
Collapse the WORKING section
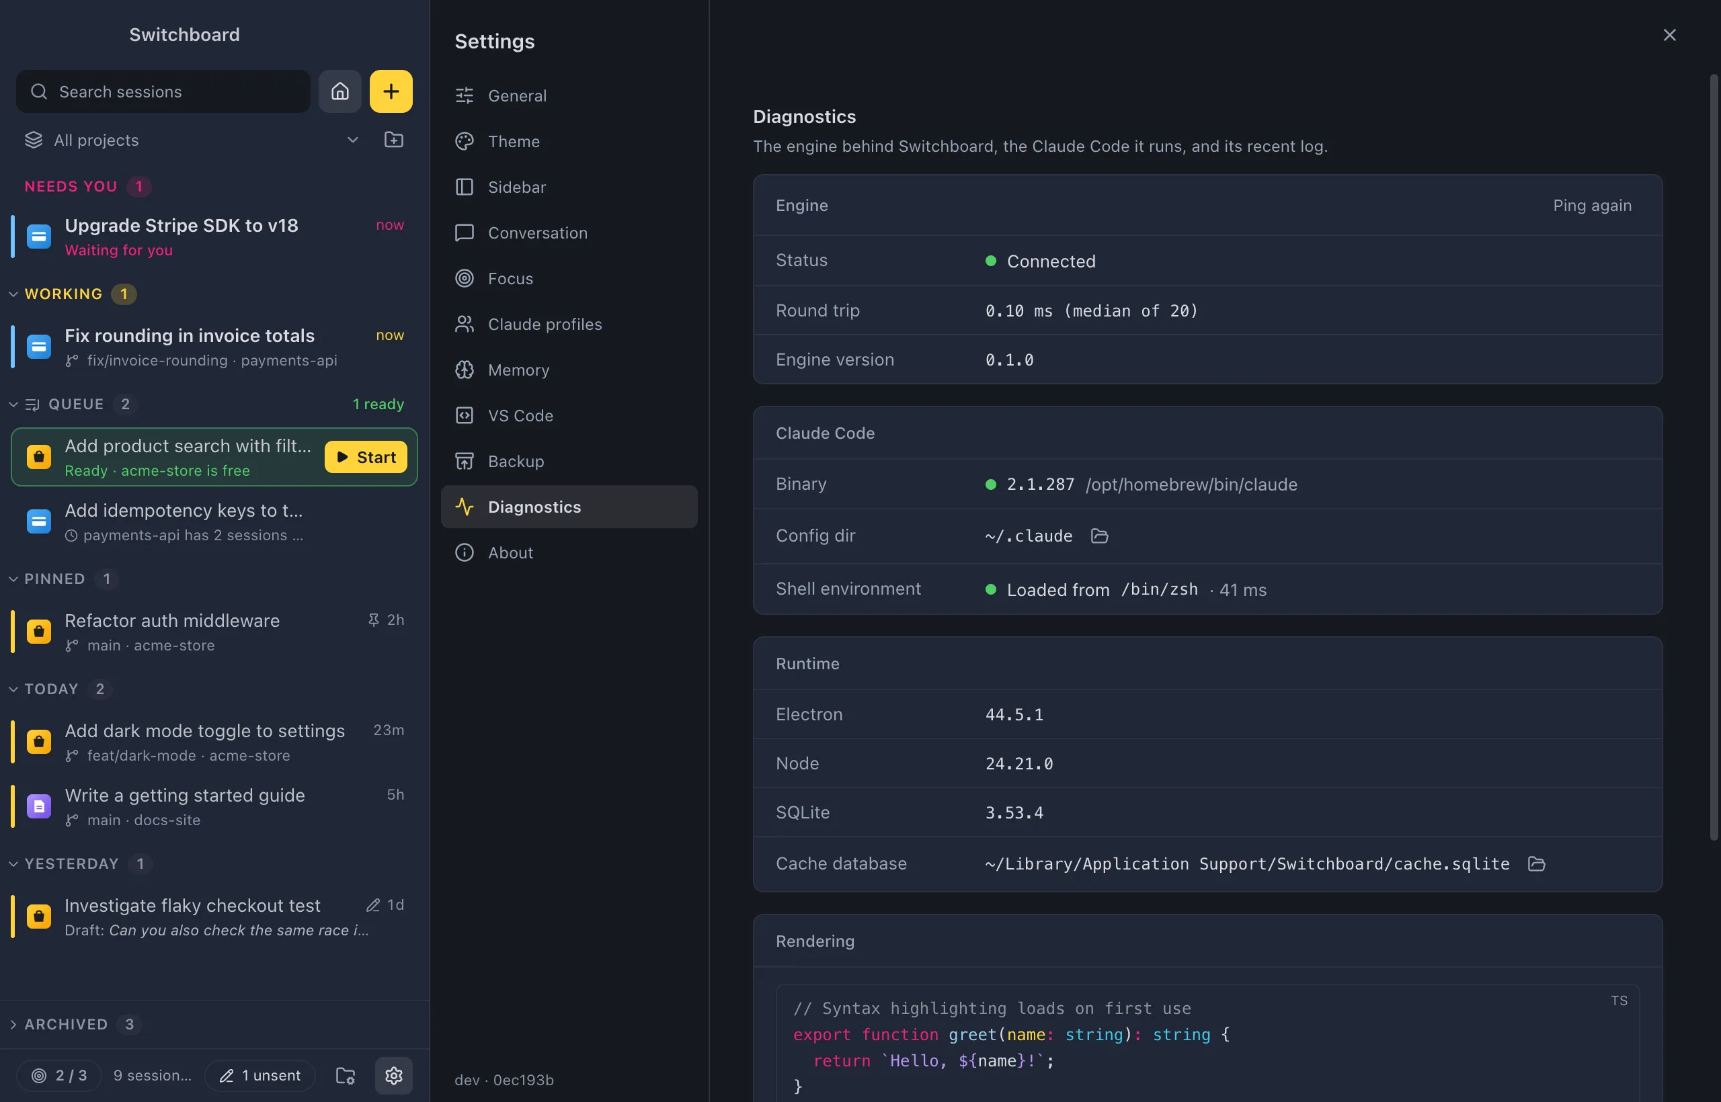[x=13, y=294]
